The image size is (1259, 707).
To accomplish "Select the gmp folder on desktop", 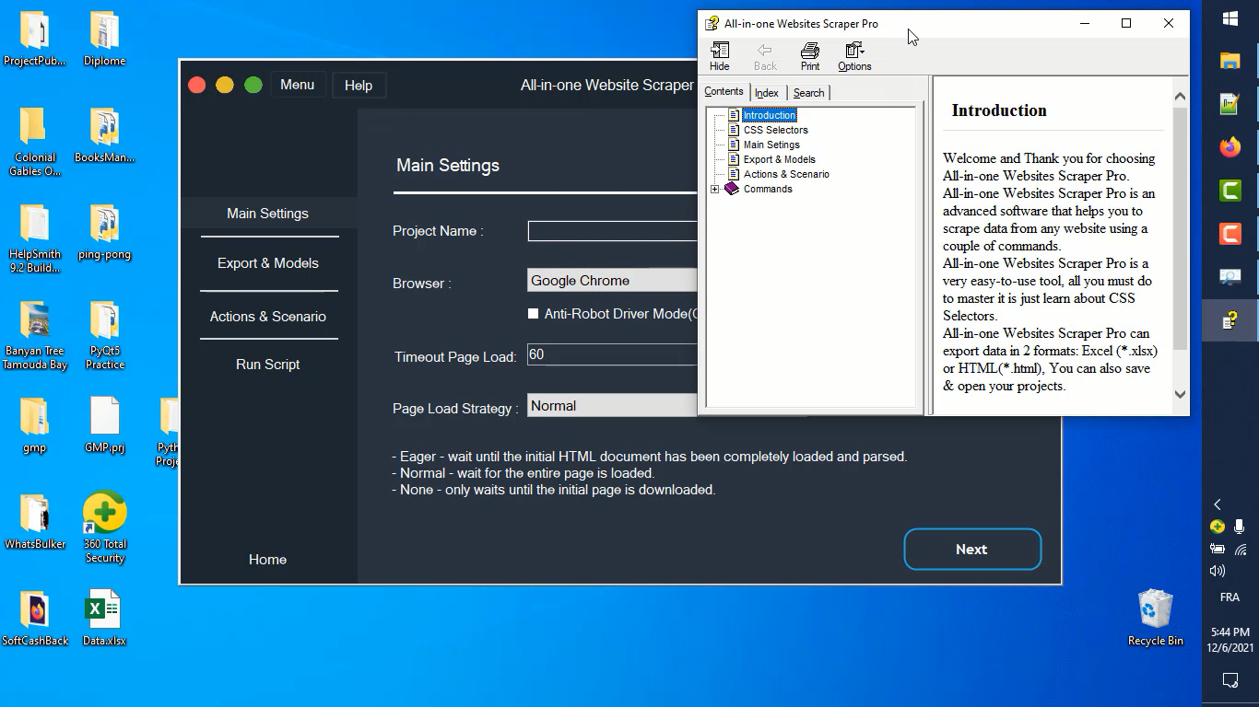I will click(35, 425).
